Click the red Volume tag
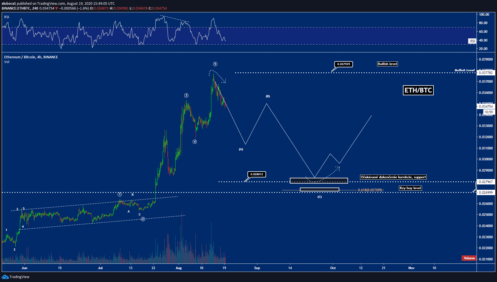This screenshot has height=282, width=497. coord(469,258)
